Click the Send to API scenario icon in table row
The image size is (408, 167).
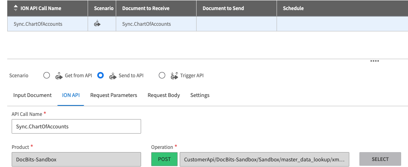click(x=97, y=24)
